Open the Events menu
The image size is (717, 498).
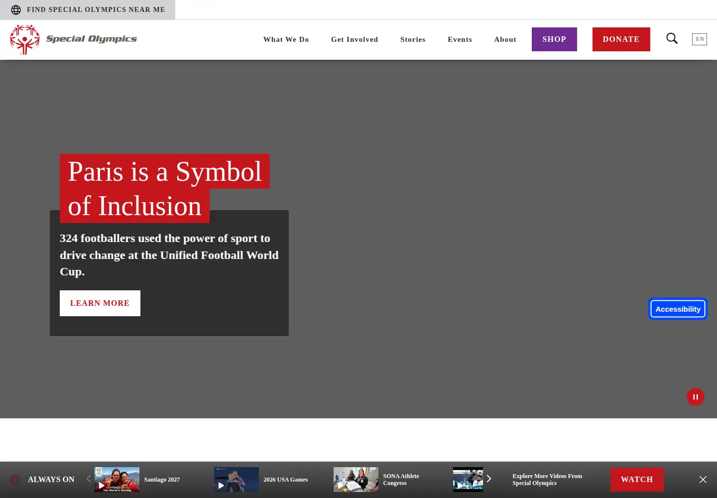pyautogui.click(x=460, y=39)
